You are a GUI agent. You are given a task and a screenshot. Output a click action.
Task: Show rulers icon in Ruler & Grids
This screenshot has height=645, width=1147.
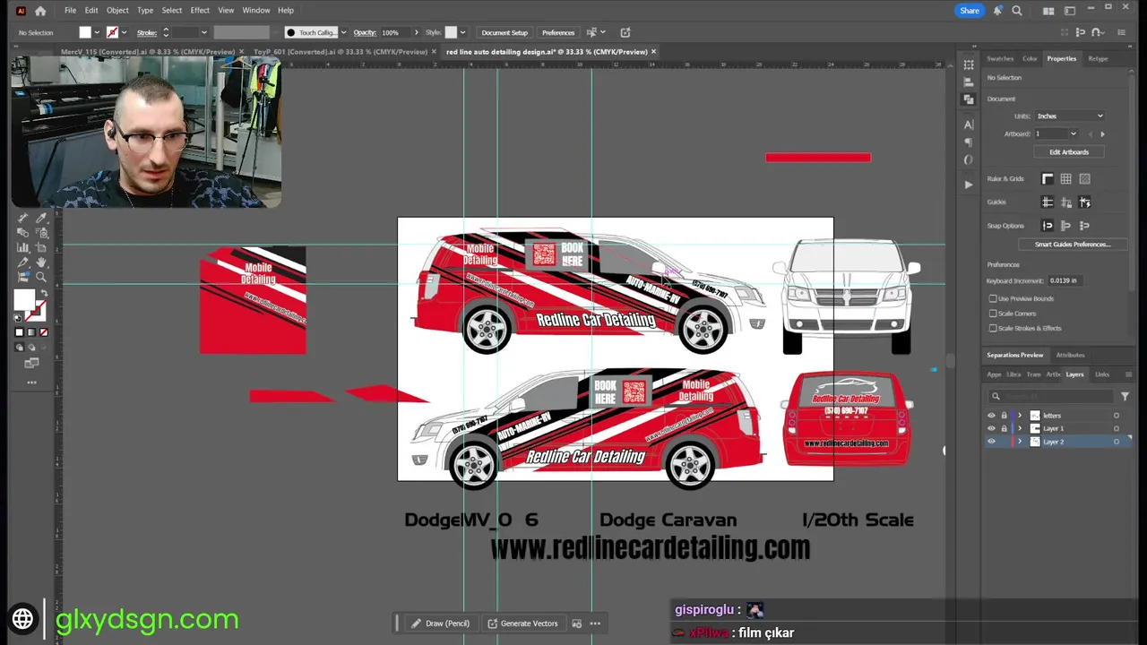[x=1048, y=179]
